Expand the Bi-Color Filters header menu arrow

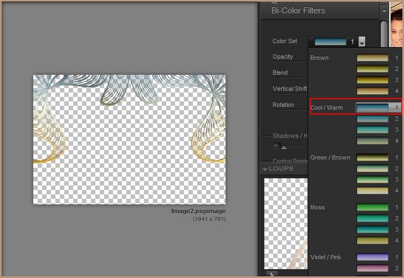pos(384,11)
